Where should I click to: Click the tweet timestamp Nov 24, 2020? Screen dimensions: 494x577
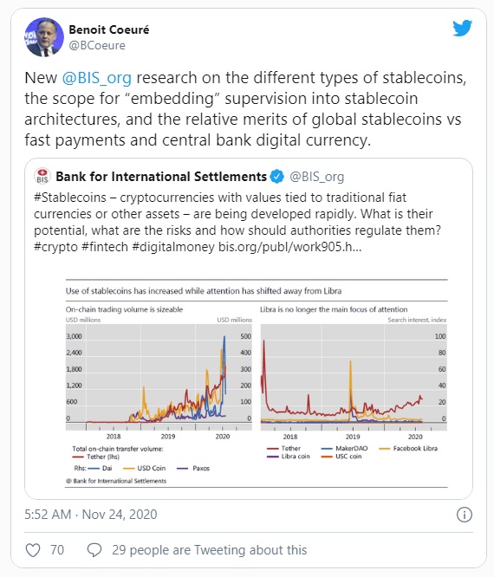click(x=90, y=515)
